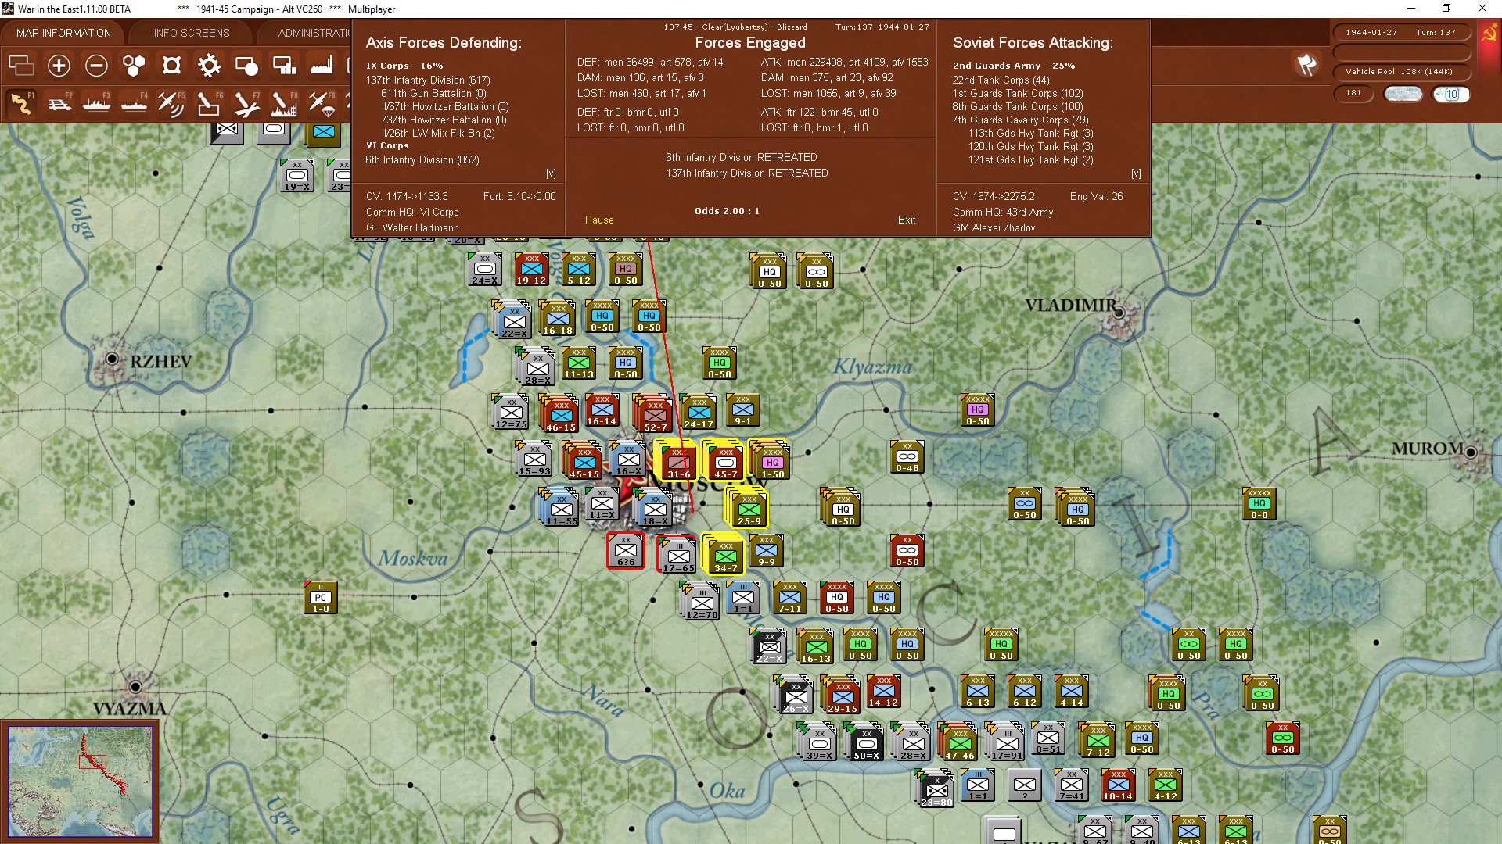Select the F2 rail movement mode
Image resolution: width=1502 pixels, height=844 pixels.
[x=59, y=103]
